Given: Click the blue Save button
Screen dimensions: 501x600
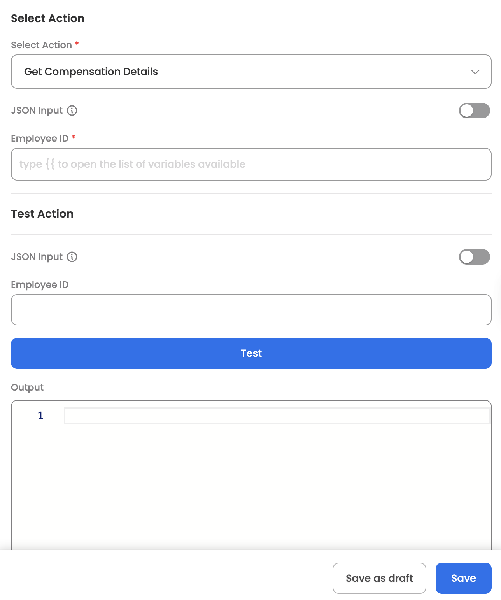Looking at the screenshot, I should [x=464, y=578].
